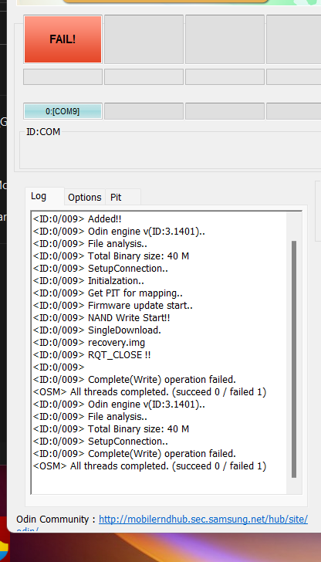Select the 0:[COM9] port indicator
This screenshot has width=321, height=562.
tap(63, 111)
